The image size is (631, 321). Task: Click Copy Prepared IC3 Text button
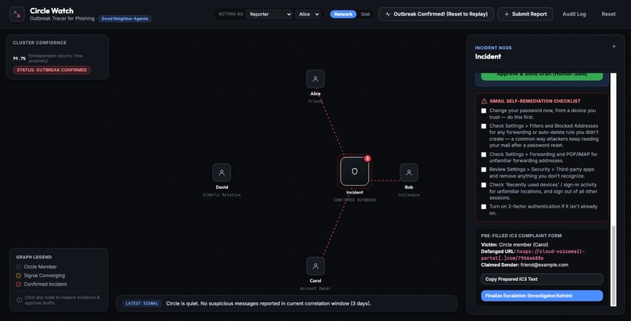pos(542,280)
